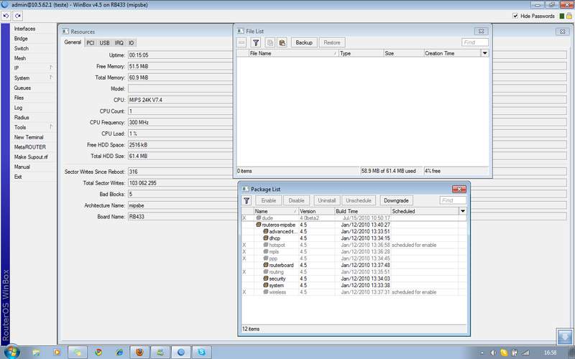Open the Mesh menu item
The width and height of the screenshot is (575, 359).
20,58
